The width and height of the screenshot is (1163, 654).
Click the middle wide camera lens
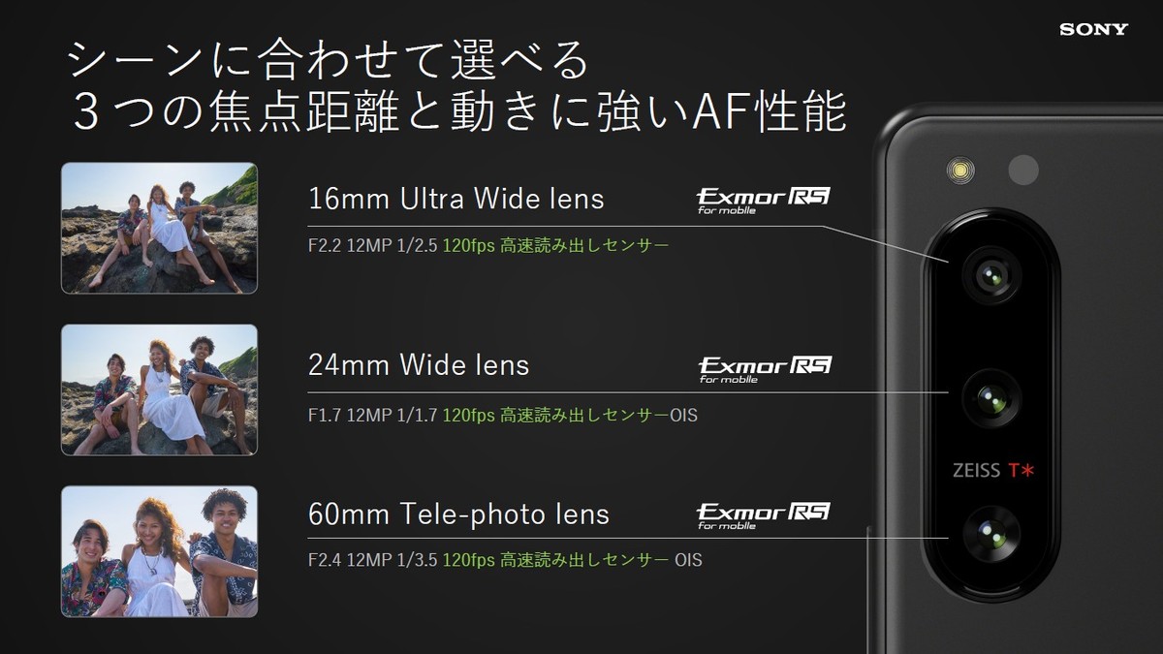pos(990,398)
